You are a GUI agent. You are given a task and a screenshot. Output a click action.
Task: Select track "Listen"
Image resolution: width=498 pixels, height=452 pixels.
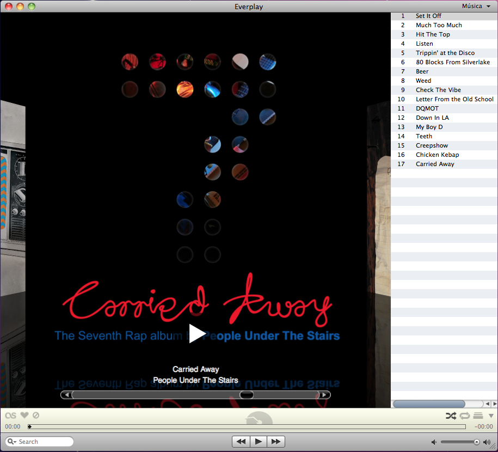[444, 44]
